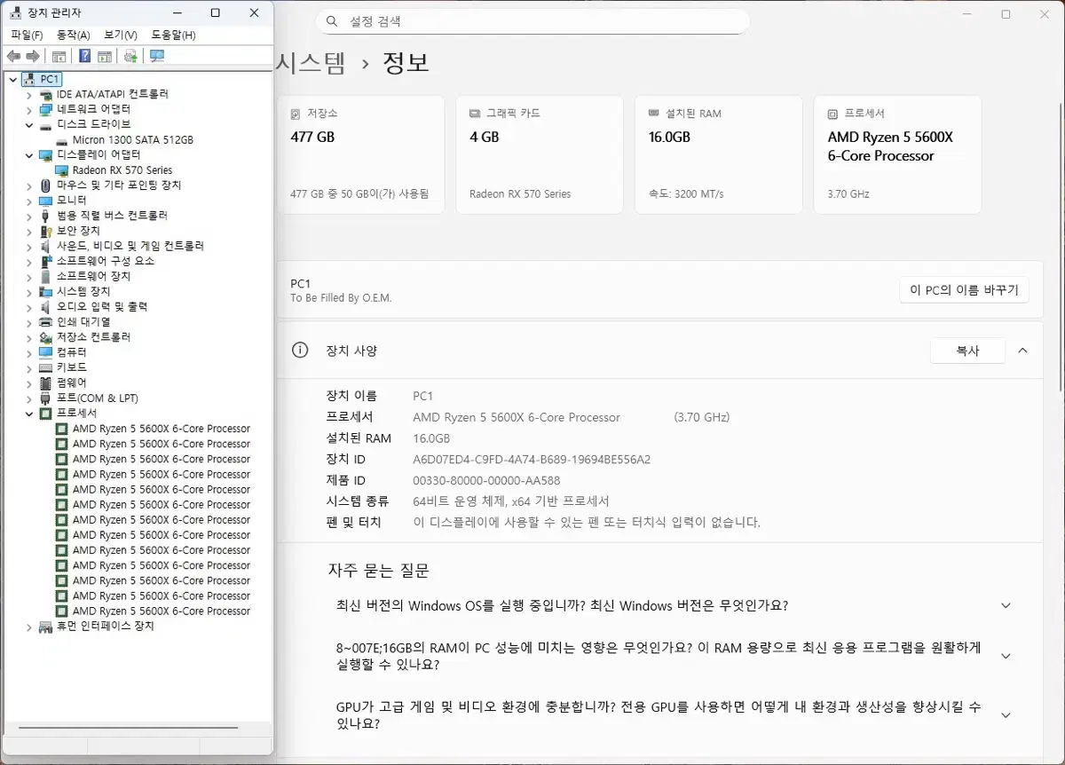Screen dimensions: 1065x765
Task: Click the Radeon RX 570 adapter icon in tree
Action: tap(62, 170)
